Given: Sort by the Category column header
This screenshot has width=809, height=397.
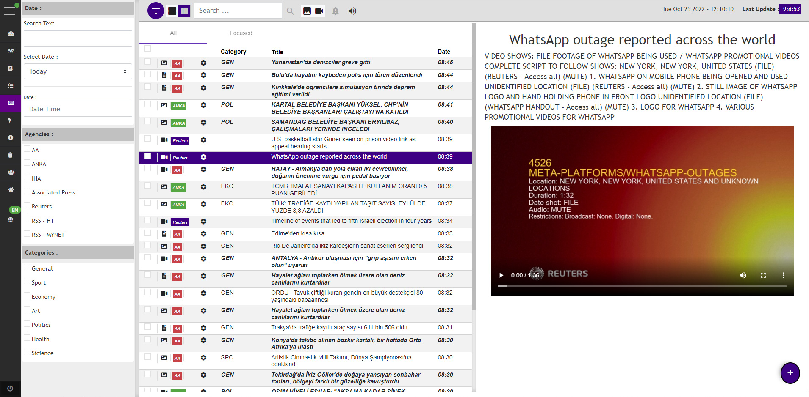Looking at the screenshot, I should click(233, 52).
